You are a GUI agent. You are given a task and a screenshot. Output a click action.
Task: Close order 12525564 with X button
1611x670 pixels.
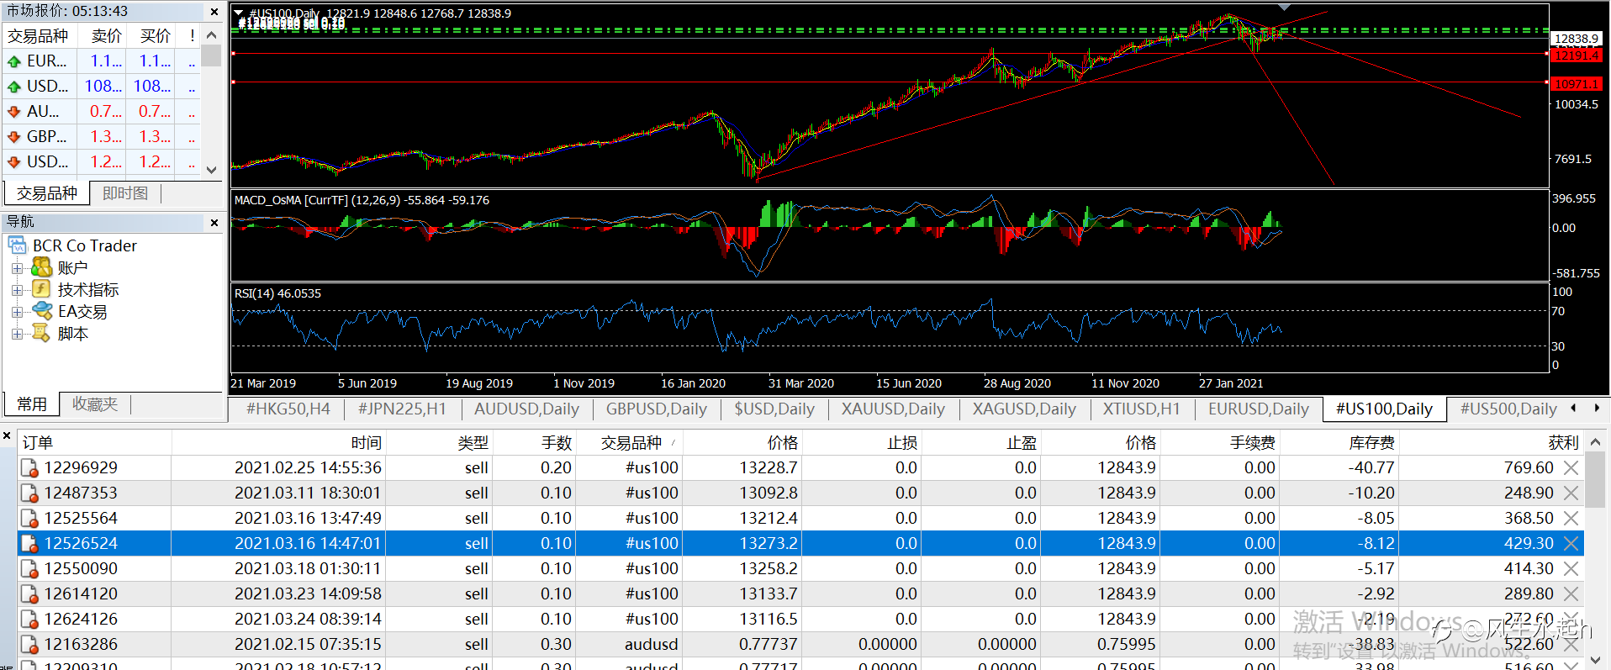1571,519
